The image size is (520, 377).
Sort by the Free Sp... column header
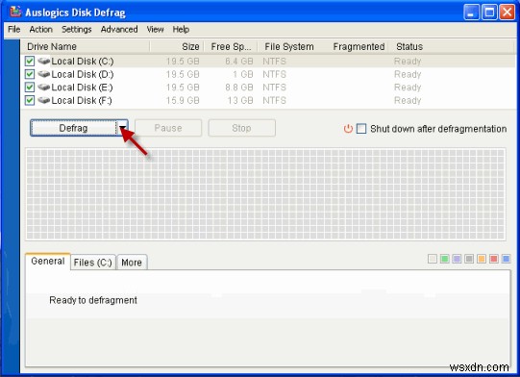pyautogui.click(x=231, y=46)
